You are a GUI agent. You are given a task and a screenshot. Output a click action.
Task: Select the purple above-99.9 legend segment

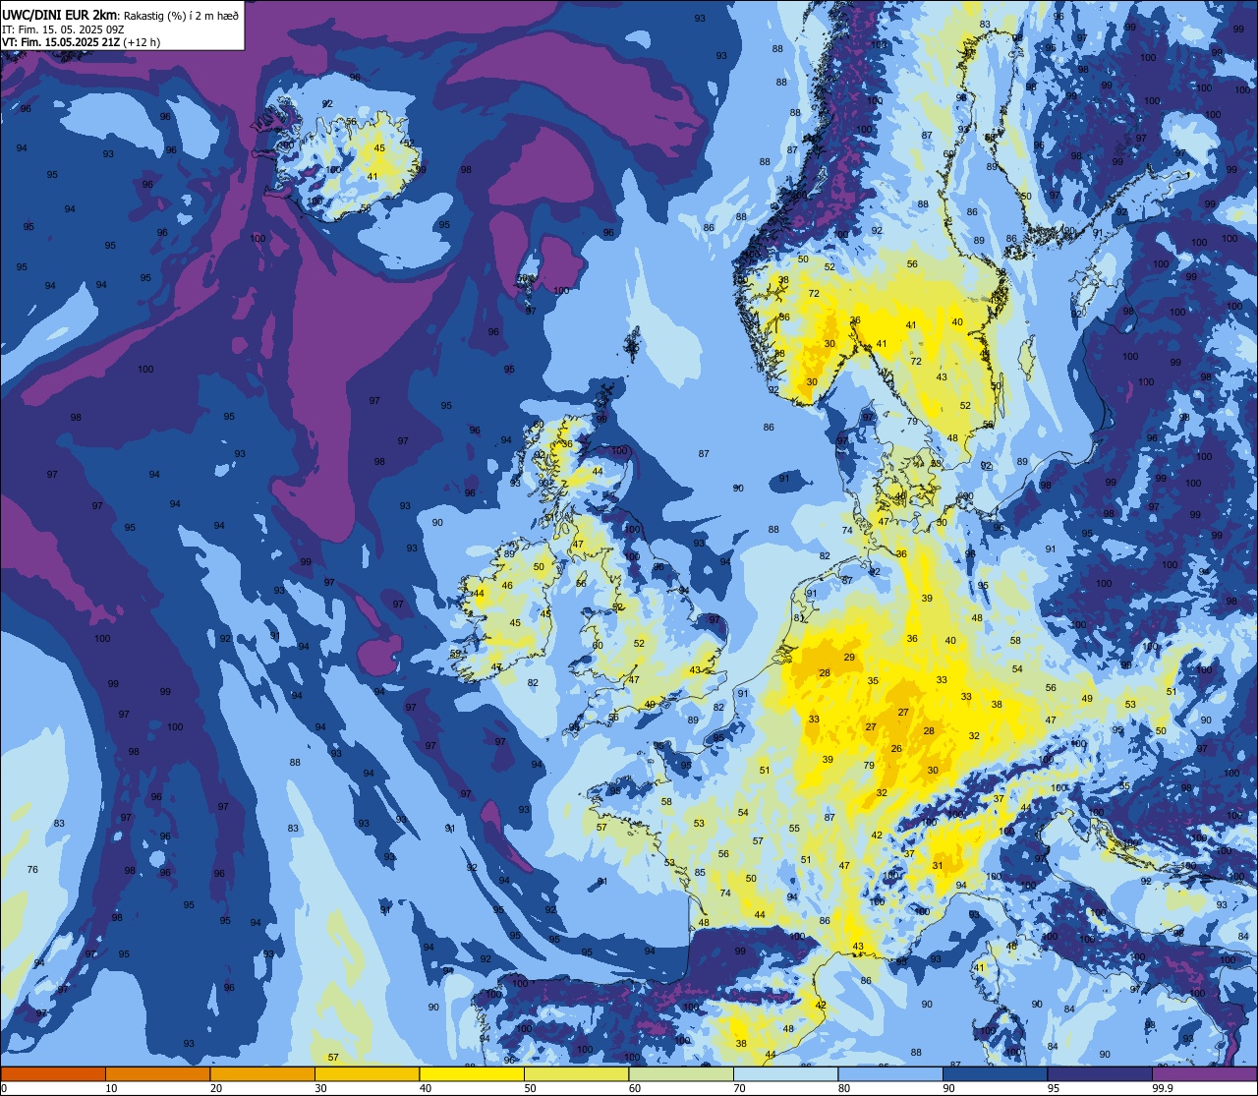coord(1205,1074)
